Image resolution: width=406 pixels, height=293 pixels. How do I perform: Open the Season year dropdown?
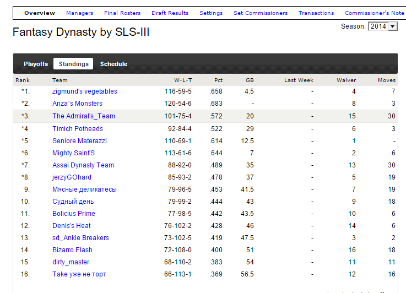pyautogui.click(x=382, y=26)
